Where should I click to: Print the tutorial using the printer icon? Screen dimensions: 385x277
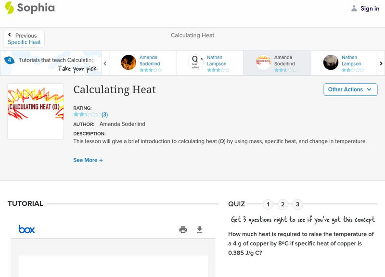[183, 229]
